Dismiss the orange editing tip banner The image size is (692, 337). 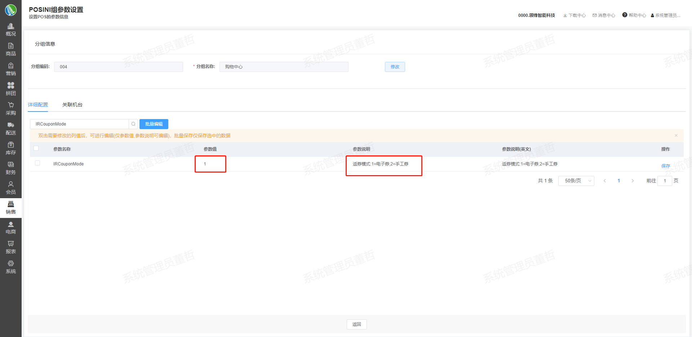pos(676,136)
